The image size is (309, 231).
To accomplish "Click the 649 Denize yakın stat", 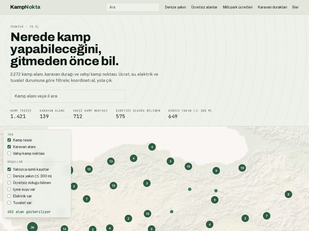I will point(190,114).
